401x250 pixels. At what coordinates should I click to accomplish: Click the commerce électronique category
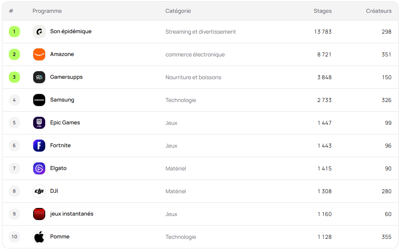(195, 54)
